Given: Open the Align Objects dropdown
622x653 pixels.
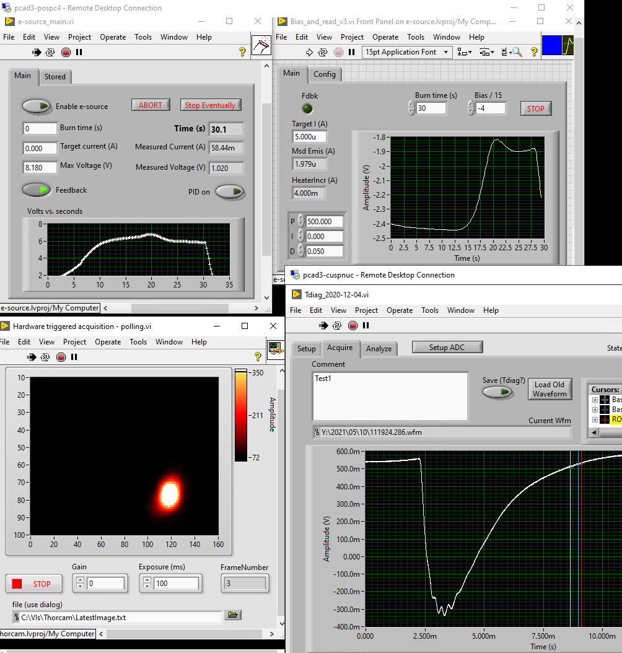Looking at the screenshot, I should point(465,53).
